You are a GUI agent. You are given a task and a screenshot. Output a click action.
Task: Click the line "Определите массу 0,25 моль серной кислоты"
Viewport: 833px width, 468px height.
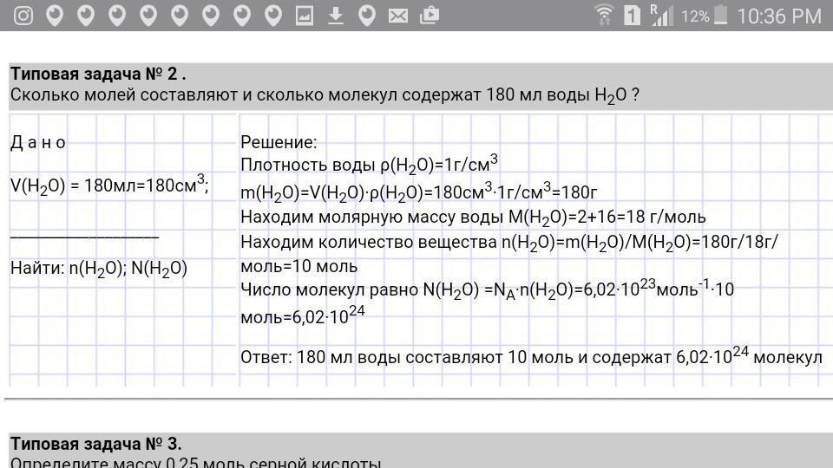(x=195, y=462)
